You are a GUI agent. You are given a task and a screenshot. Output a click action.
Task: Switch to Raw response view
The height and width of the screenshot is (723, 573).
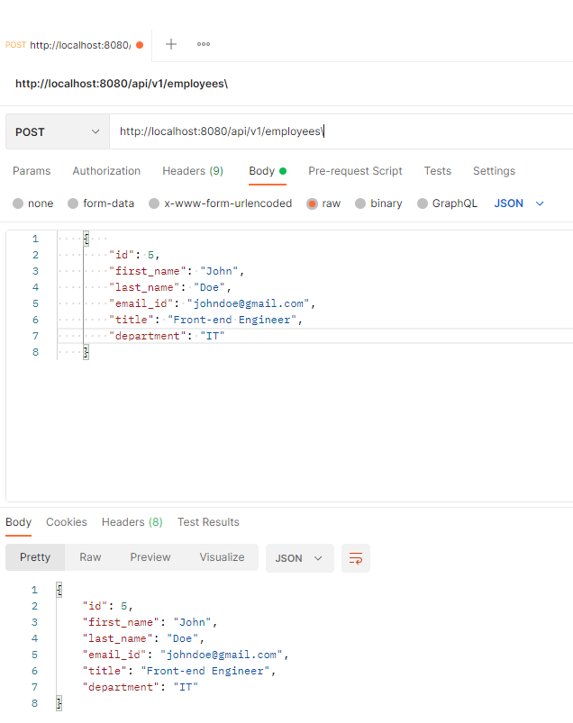tap(89, 556)
